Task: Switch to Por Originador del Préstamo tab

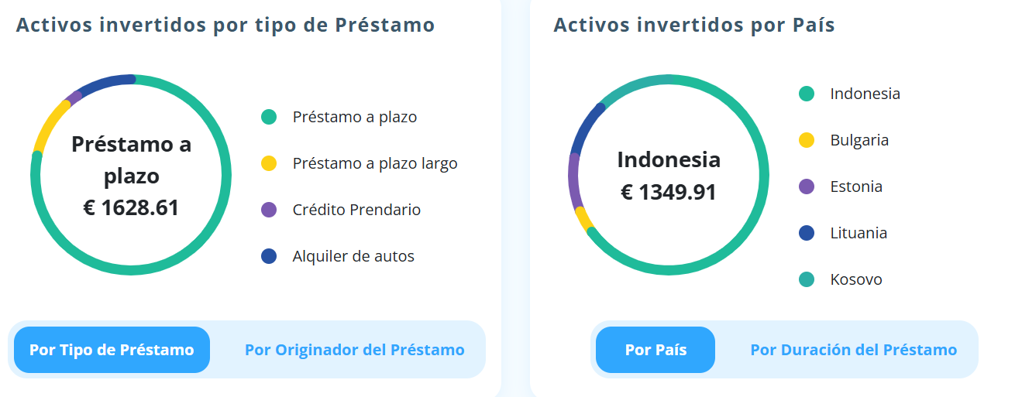Action: click(354, 350)
